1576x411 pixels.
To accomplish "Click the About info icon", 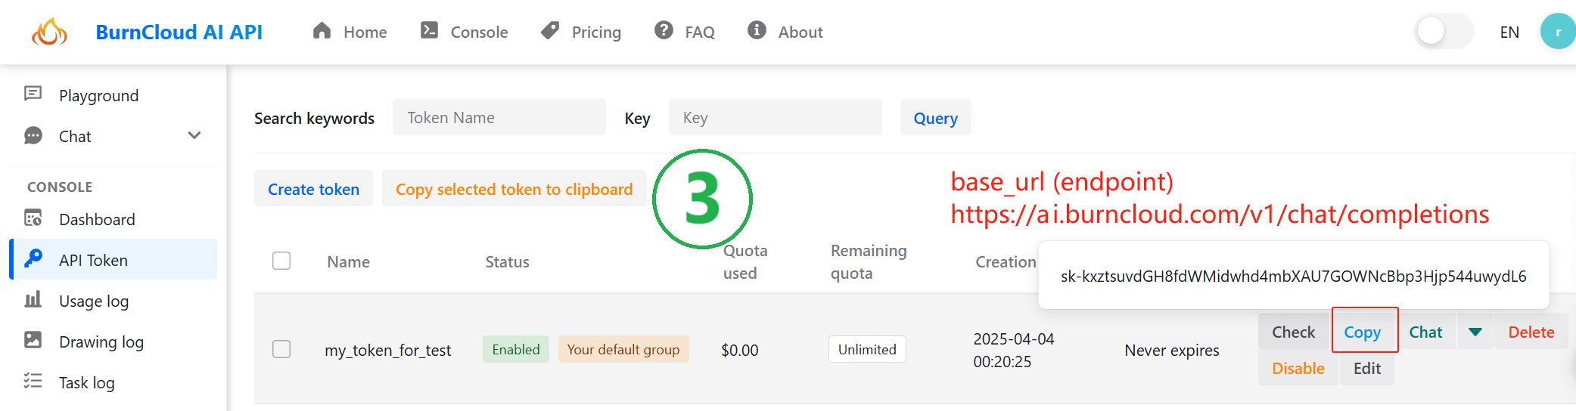I will click(757, 31).
